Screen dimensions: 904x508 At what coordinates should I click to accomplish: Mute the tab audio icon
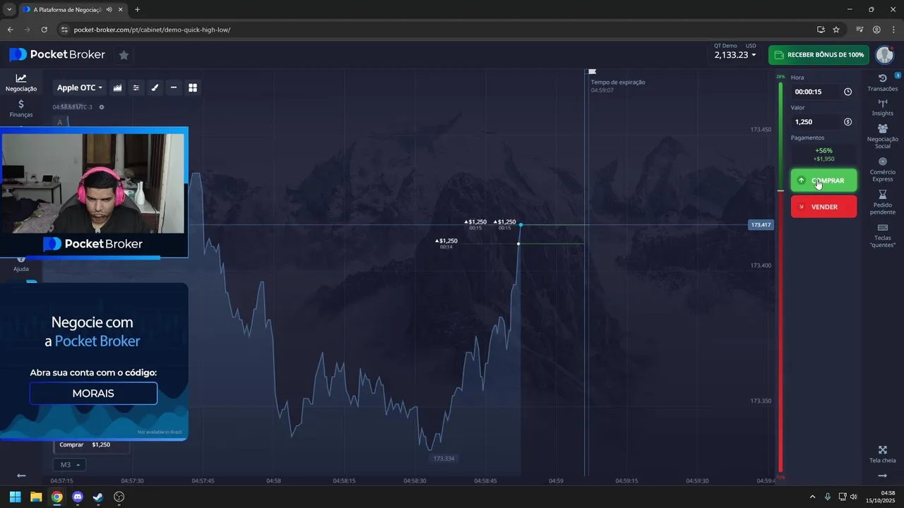tap(108, 10)
